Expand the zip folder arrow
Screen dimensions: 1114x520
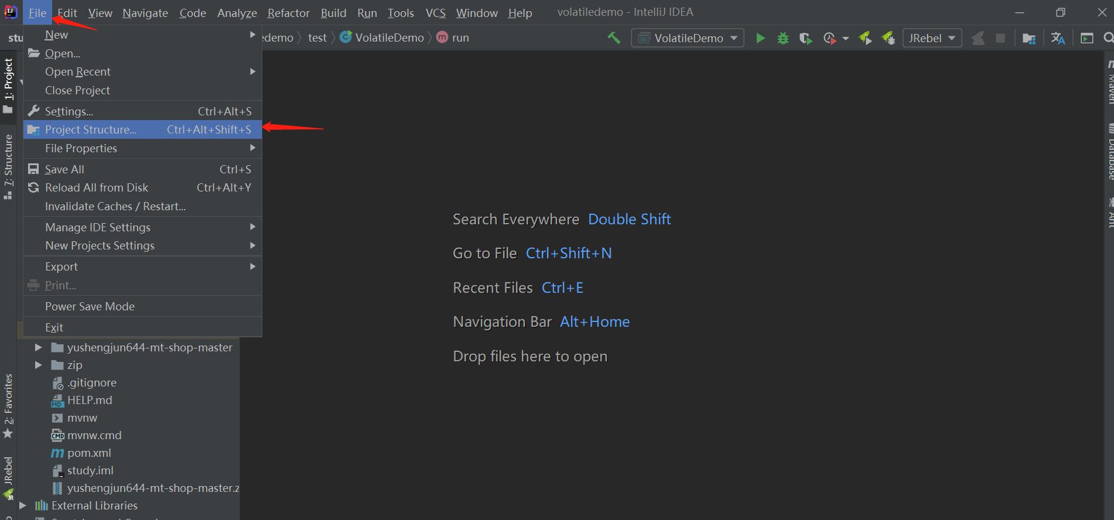point(38,365)
